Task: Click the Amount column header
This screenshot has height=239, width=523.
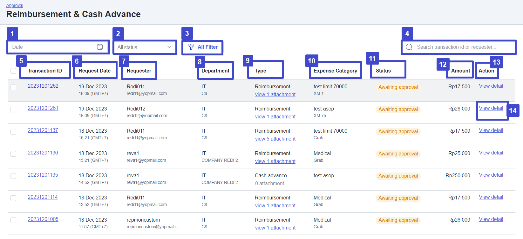Action: click(x=460, y=71)
